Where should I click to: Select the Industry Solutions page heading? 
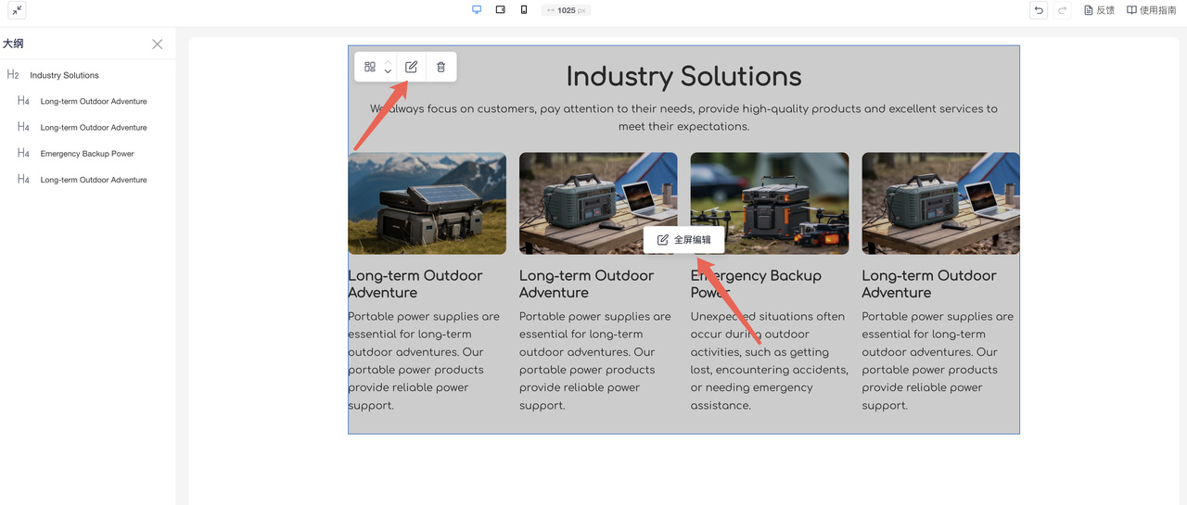point(684,76)
